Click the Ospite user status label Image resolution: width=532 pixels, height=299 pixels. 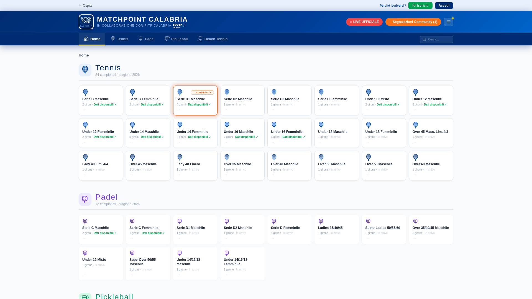tap(88, 6)
